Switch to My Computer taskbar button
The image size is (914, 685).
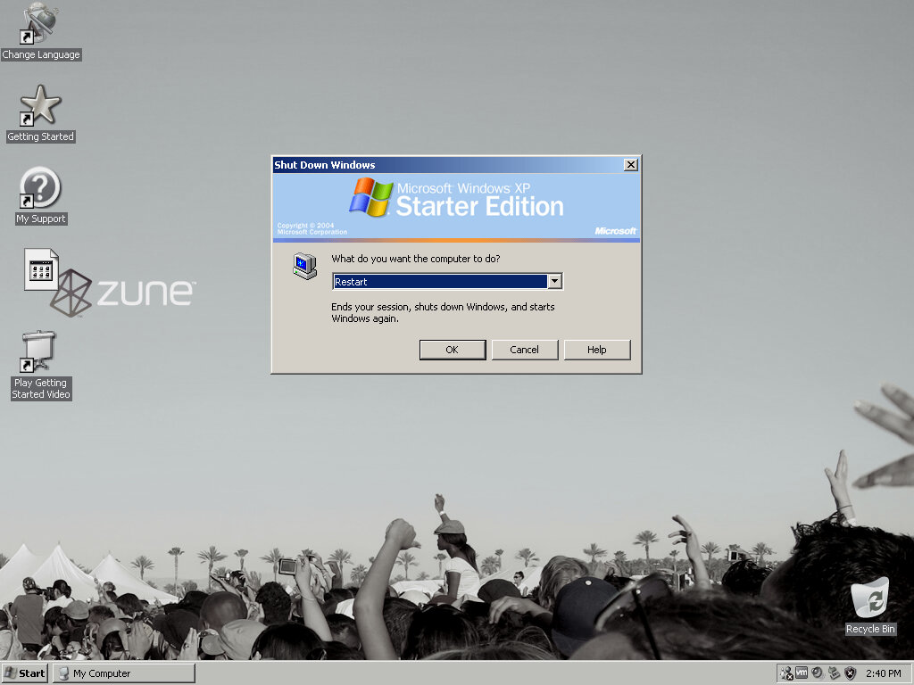point(123,673)
